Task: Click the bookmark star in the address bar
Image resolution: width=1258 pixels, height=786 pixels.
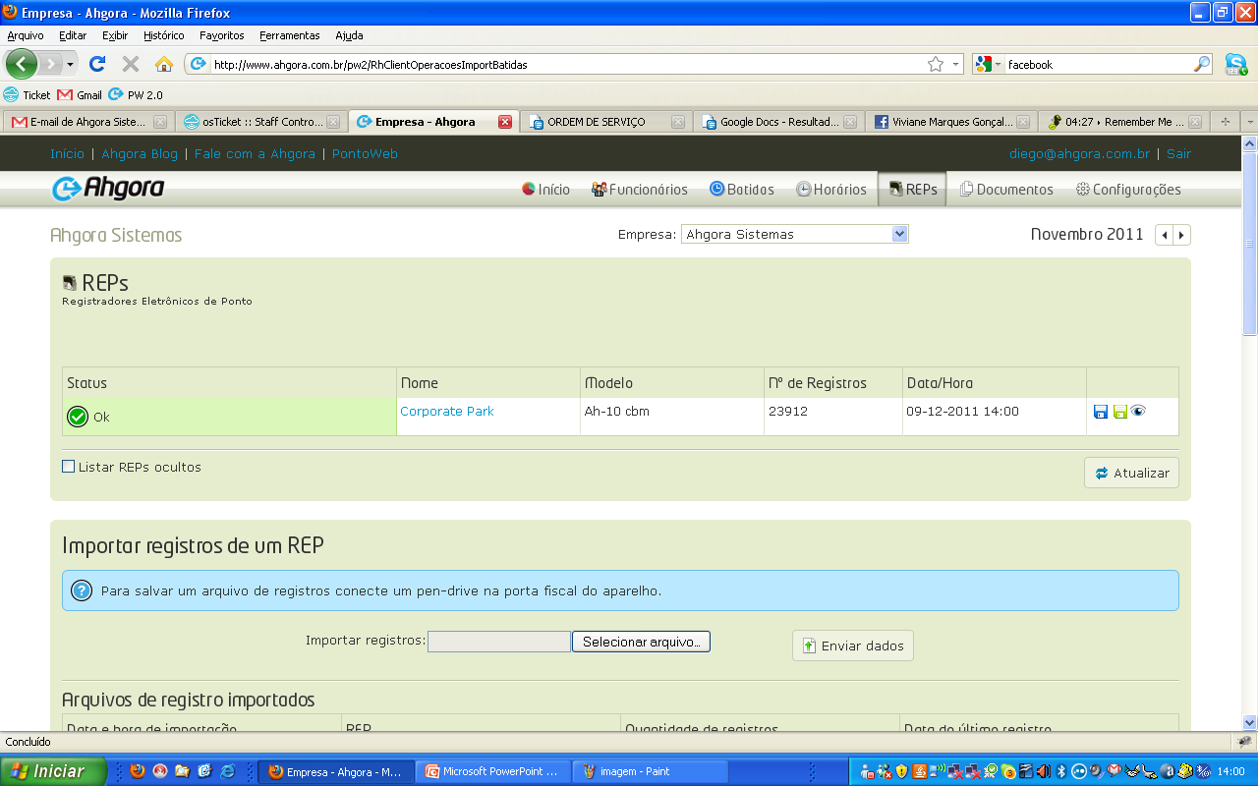Action: tap(936, 64)
